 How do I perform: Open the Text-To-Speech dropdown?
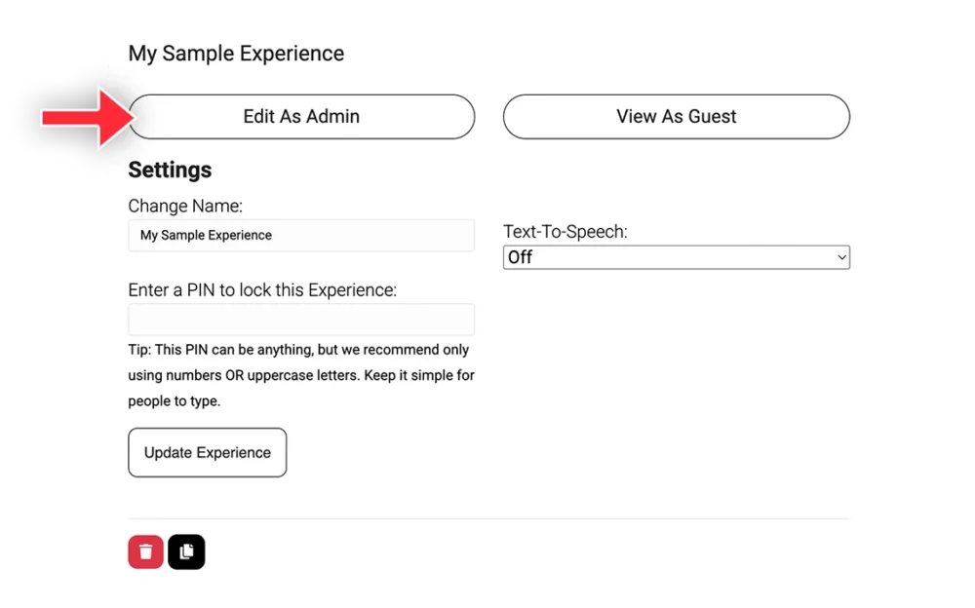677,257
